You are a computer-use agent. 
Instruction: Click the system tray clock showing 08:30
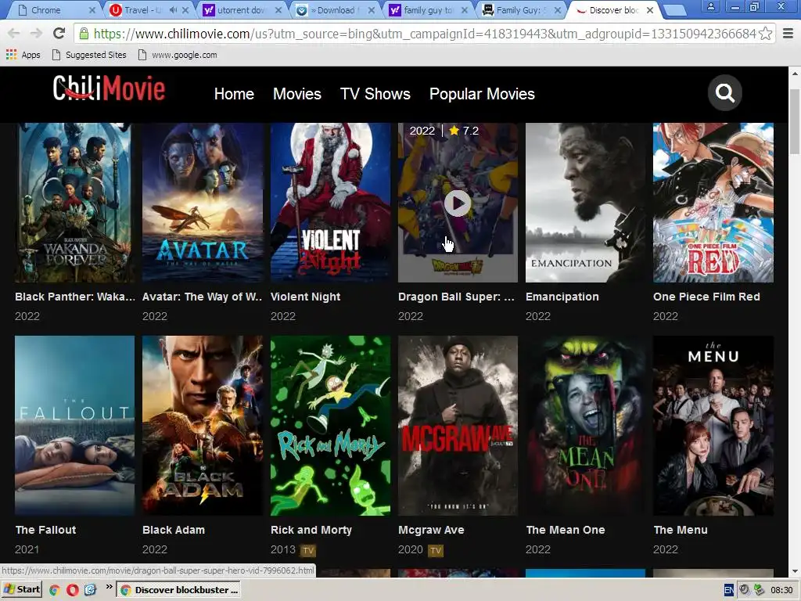781,590
